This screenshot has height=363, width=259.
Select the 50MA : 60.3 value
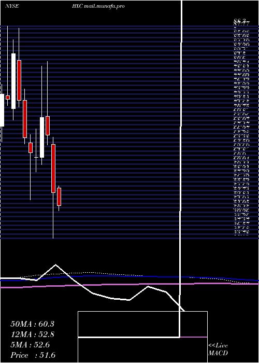pos(32,324)
